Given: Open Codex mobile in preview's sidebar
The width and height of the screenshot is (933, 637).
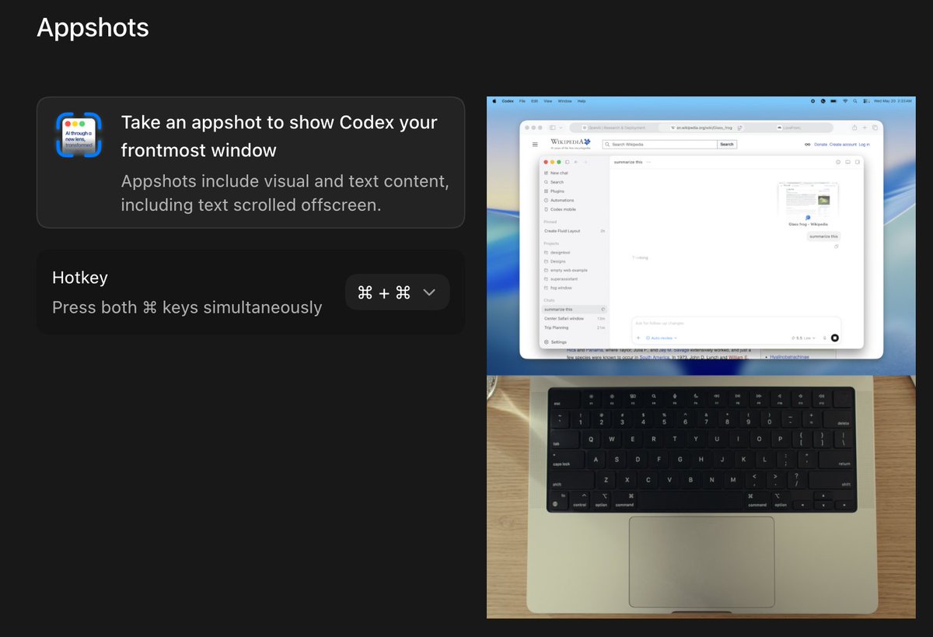Looking at the screenshot, I should point(560,210).
